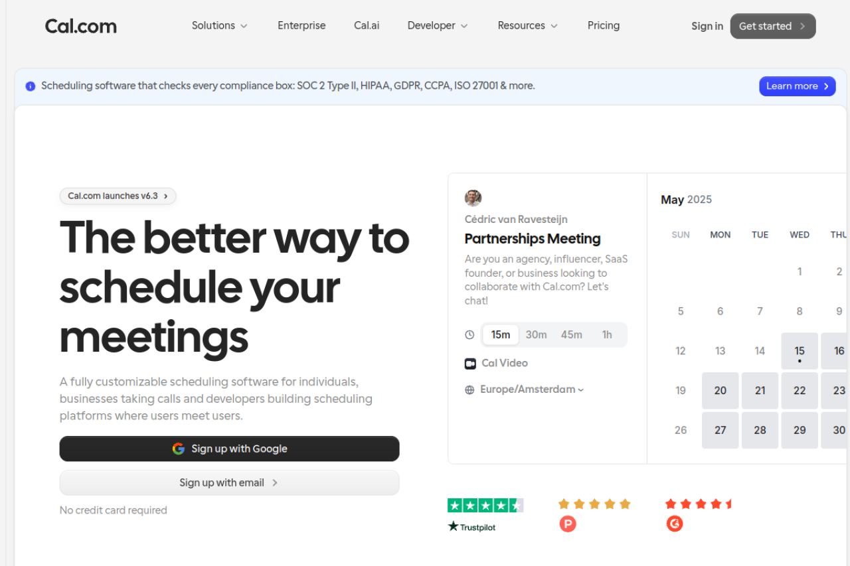
Task: Switch meeting duration to 30m
Action: [x=536, y=335]
